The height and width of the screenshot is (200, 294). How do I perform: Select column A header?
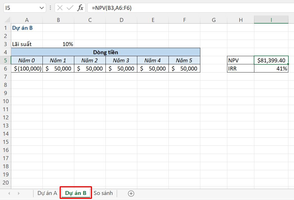[x=27, y=20]
